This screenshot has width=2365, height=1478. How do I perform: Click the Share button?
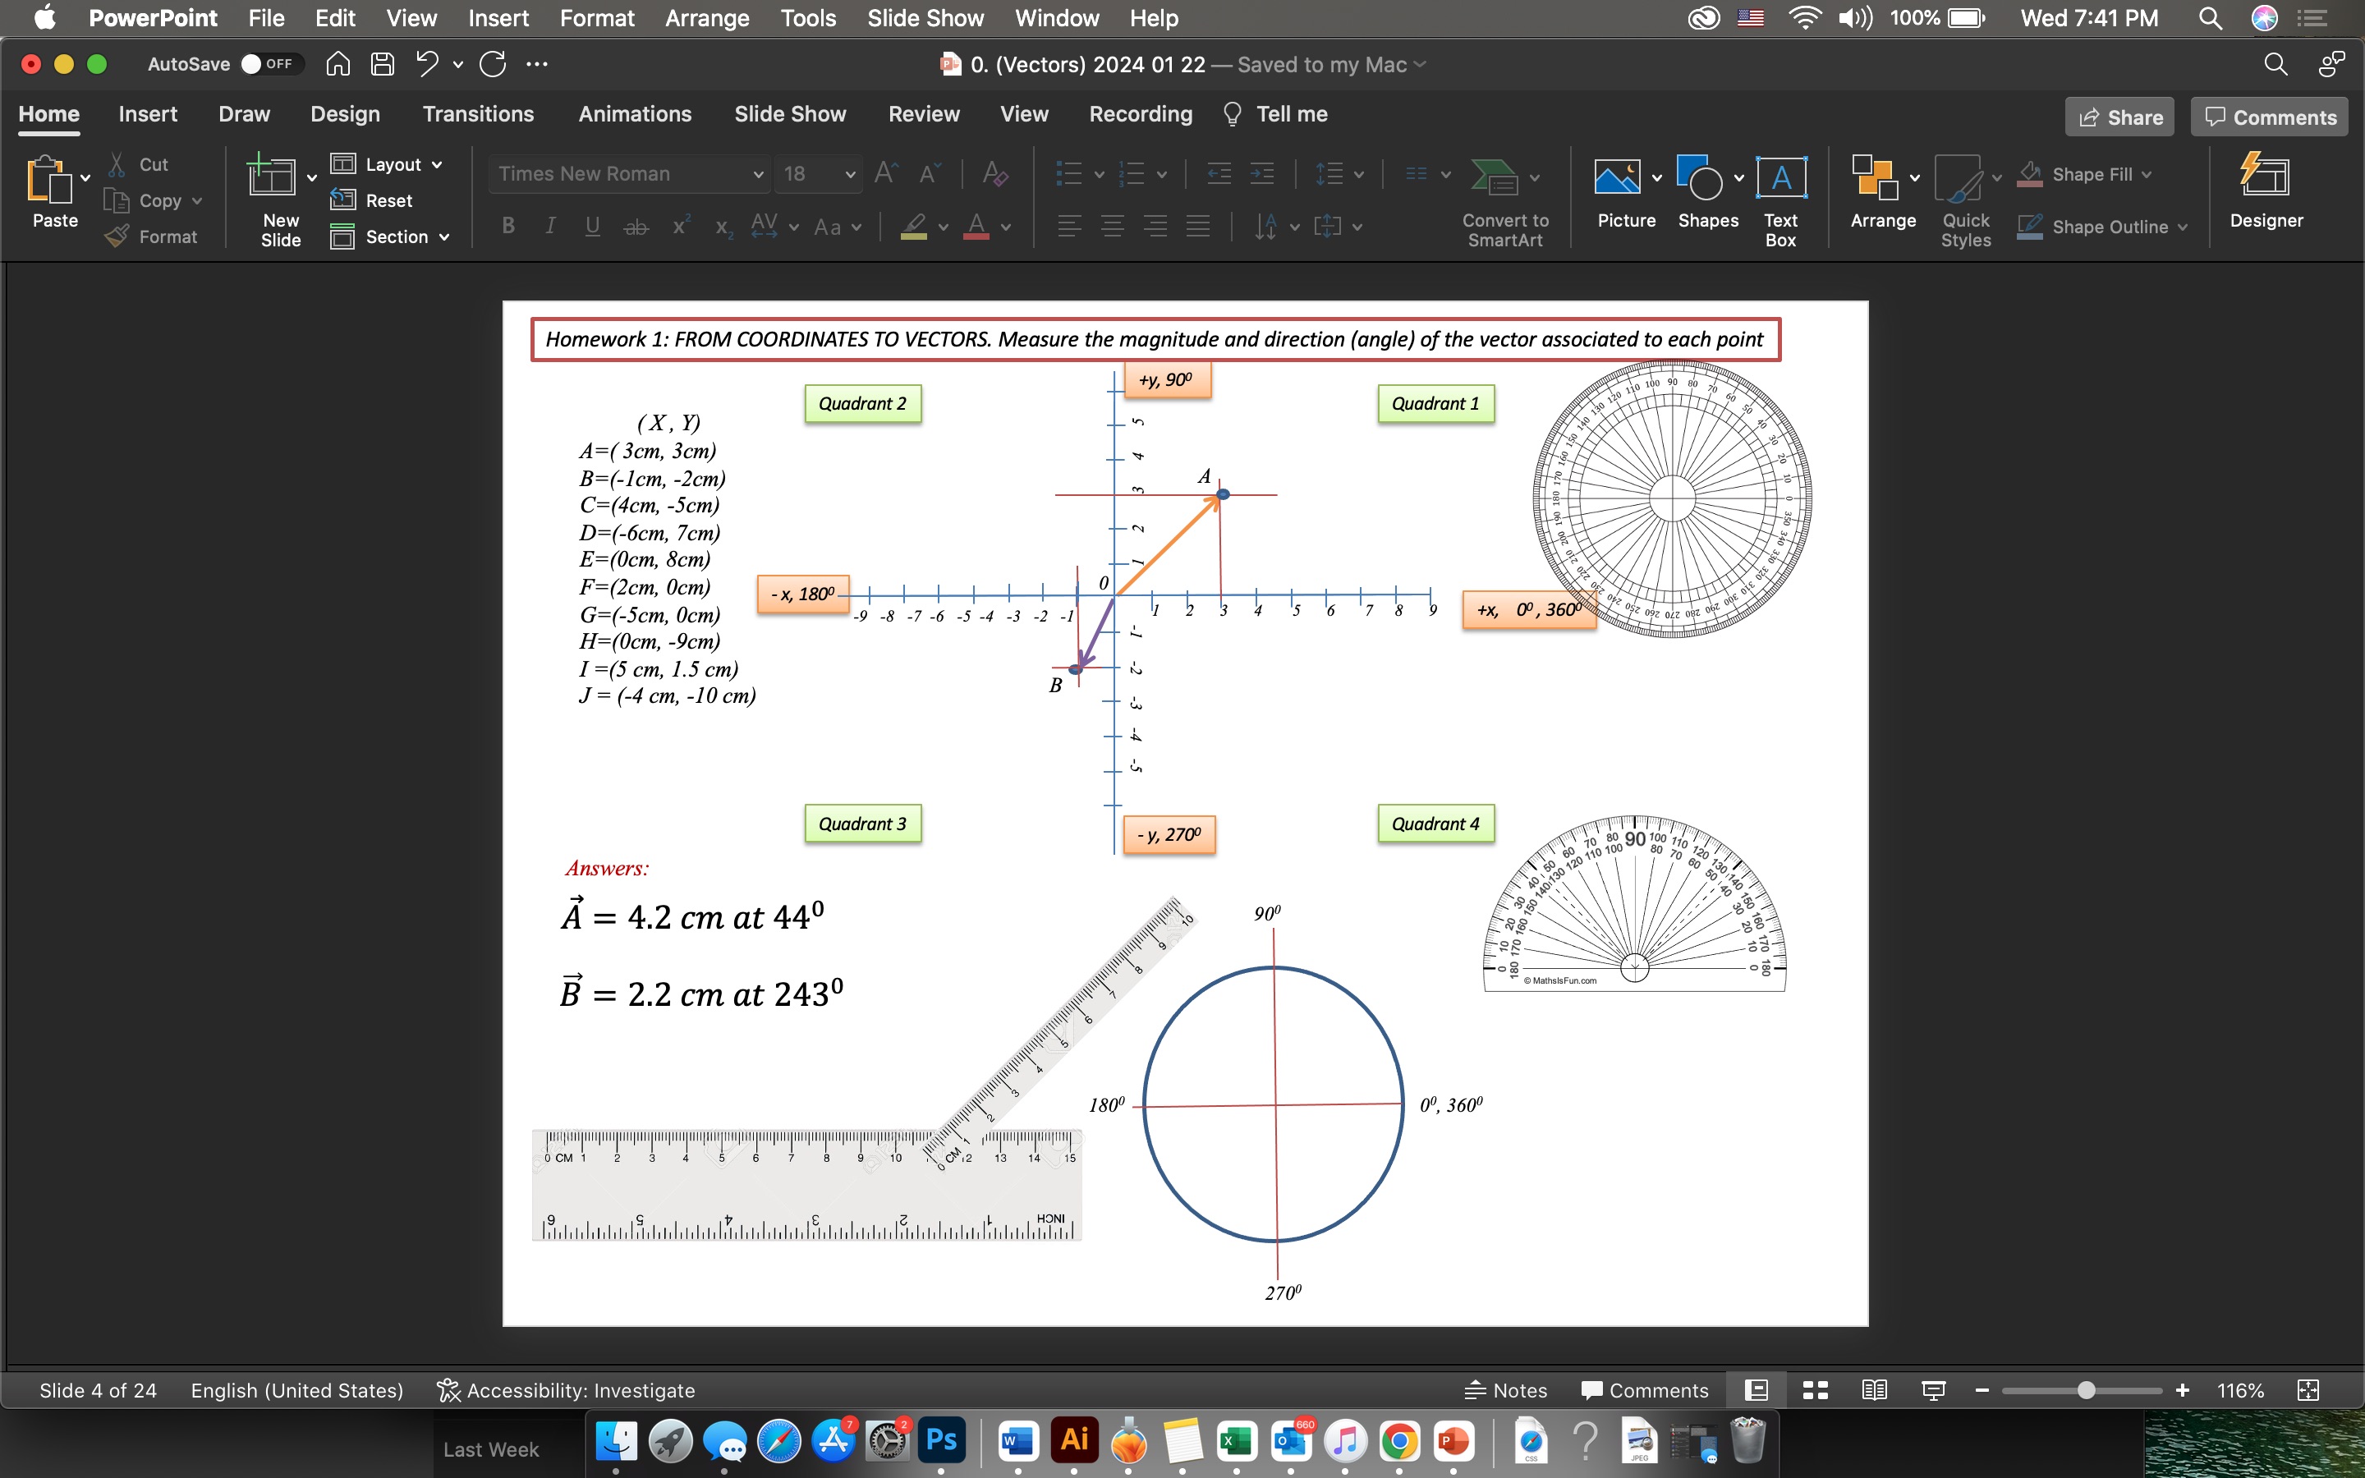(x=2120, y=117)
